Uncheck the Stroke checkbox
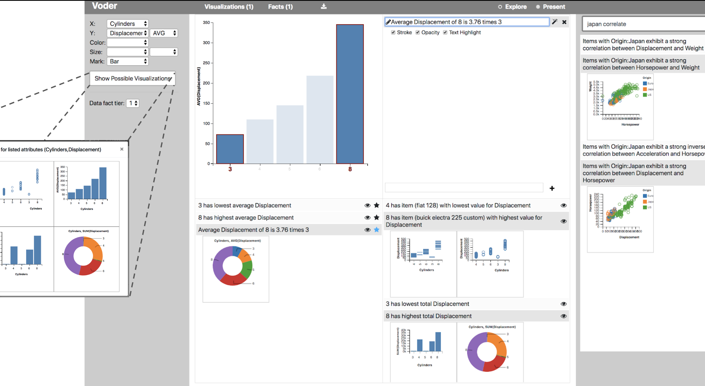Screen dimensions: 705x386 (393, 32)
